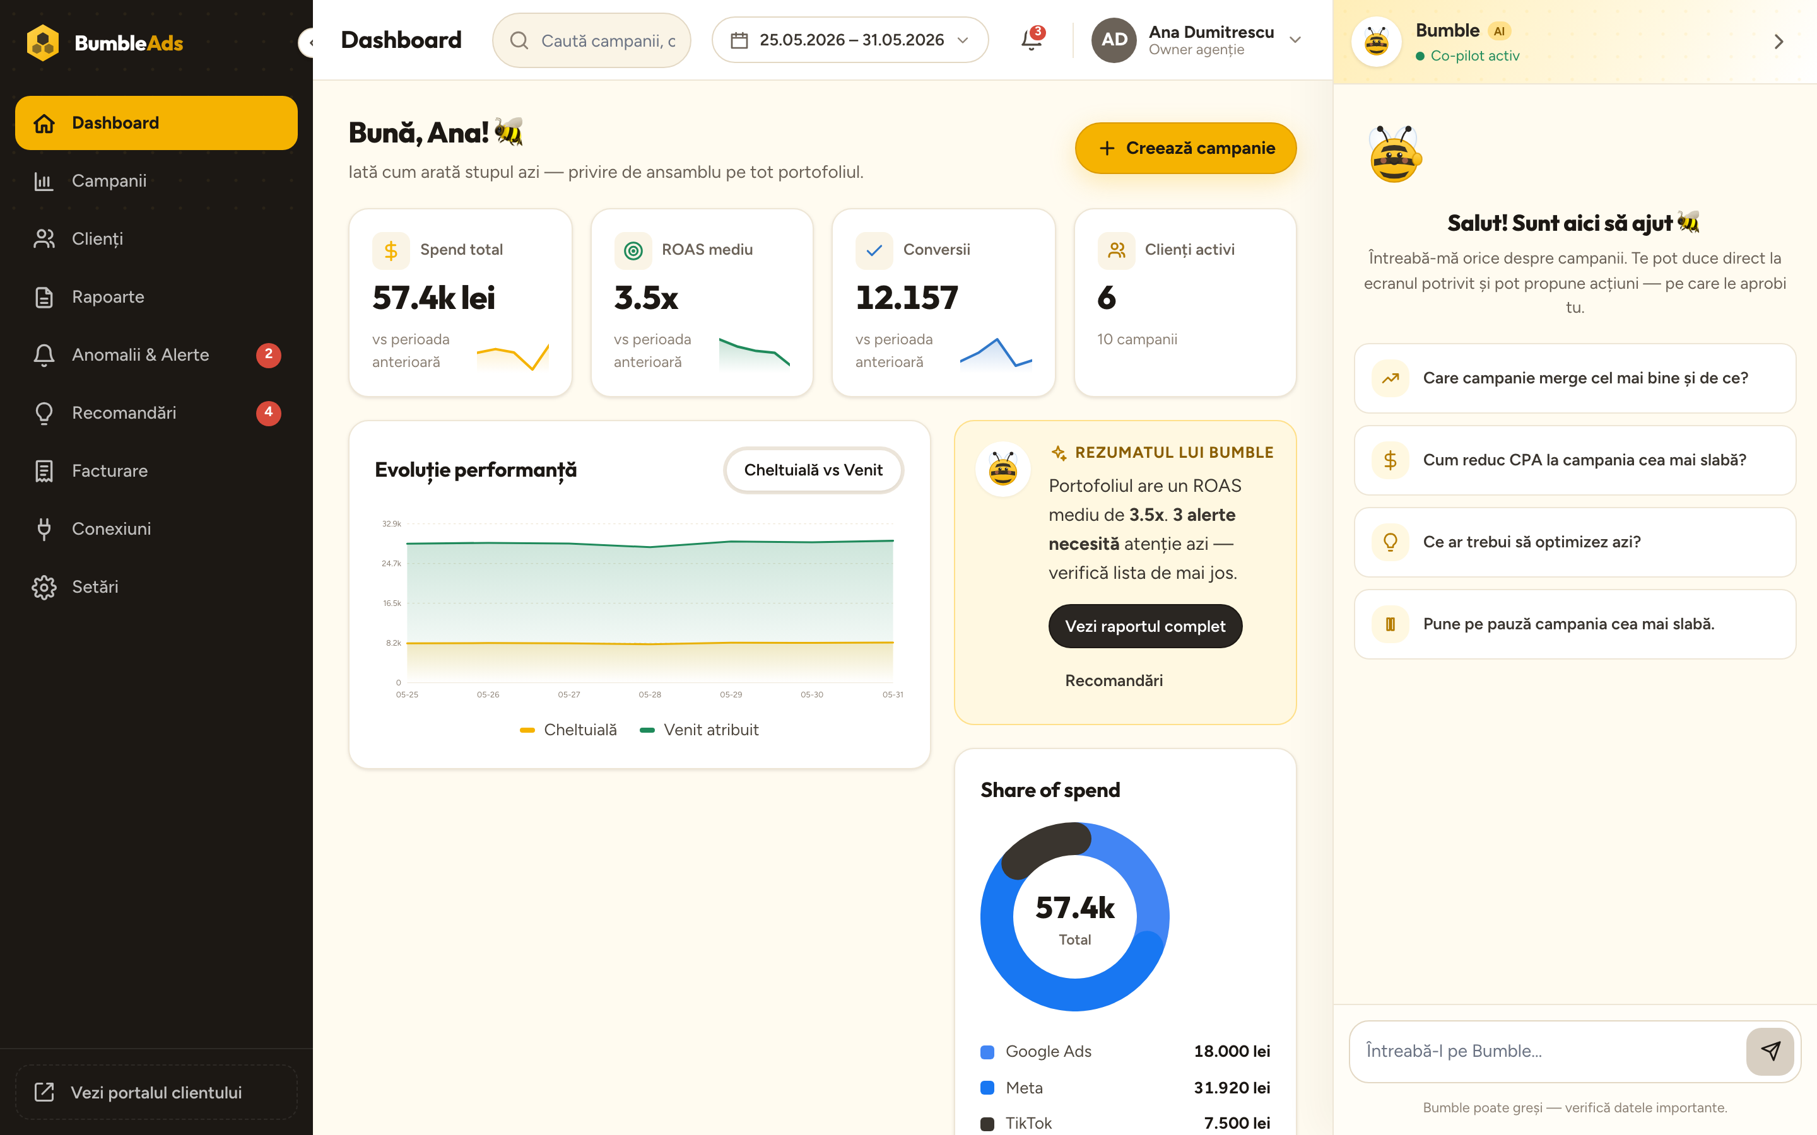Click Vezi raportul complet button
Viewport: 1817px width, 1135px height.
coord(1145,626)
